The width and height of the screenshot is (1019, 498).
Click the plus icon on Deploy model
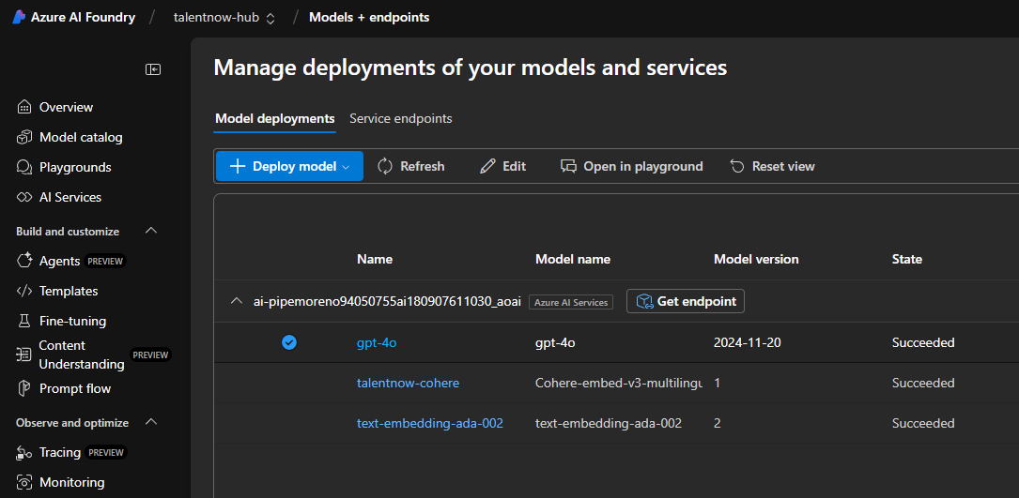tap(238, 166)
